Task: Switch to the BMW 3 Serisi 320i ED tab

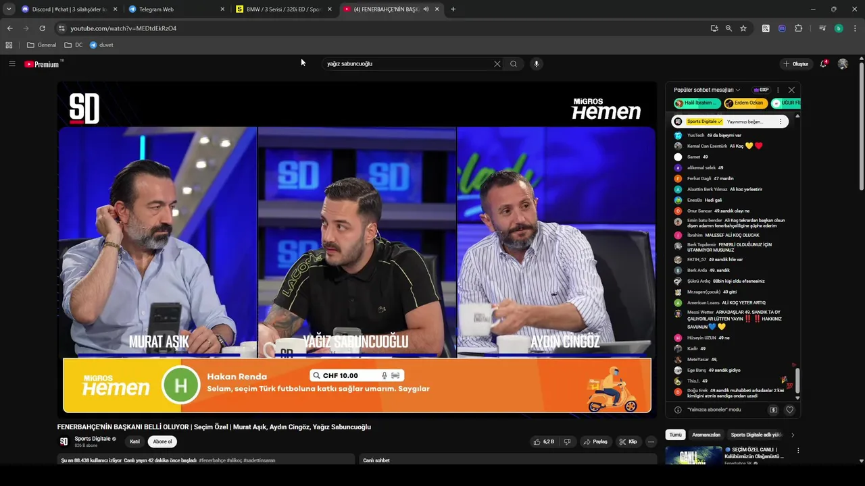Action: (284, 9)
